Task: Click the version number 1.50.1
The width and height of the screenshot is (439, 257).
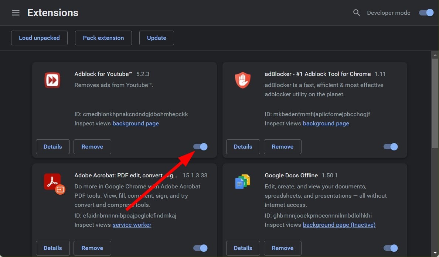Action: click(x=330, y=176)
